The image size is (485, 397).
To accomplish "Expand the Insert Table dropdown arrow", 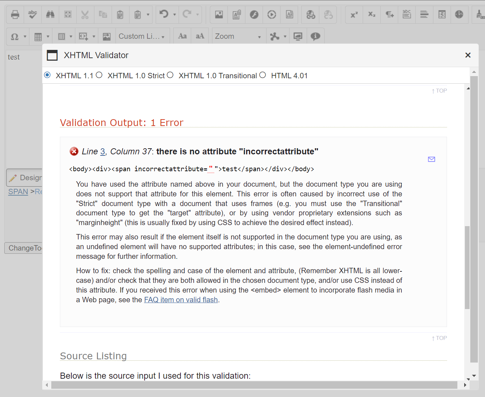I will tap(48, 37).
